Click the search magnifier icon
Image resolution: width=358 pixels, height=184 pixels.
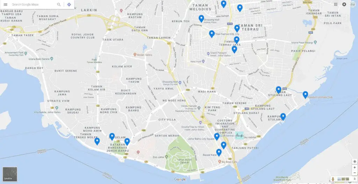pyautogui.click(x=59, y=5)
